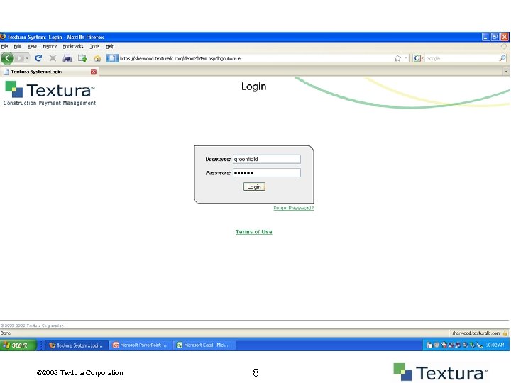
Task: Open a new tab via toolbar icon
Action: click(x=82, y=58)
